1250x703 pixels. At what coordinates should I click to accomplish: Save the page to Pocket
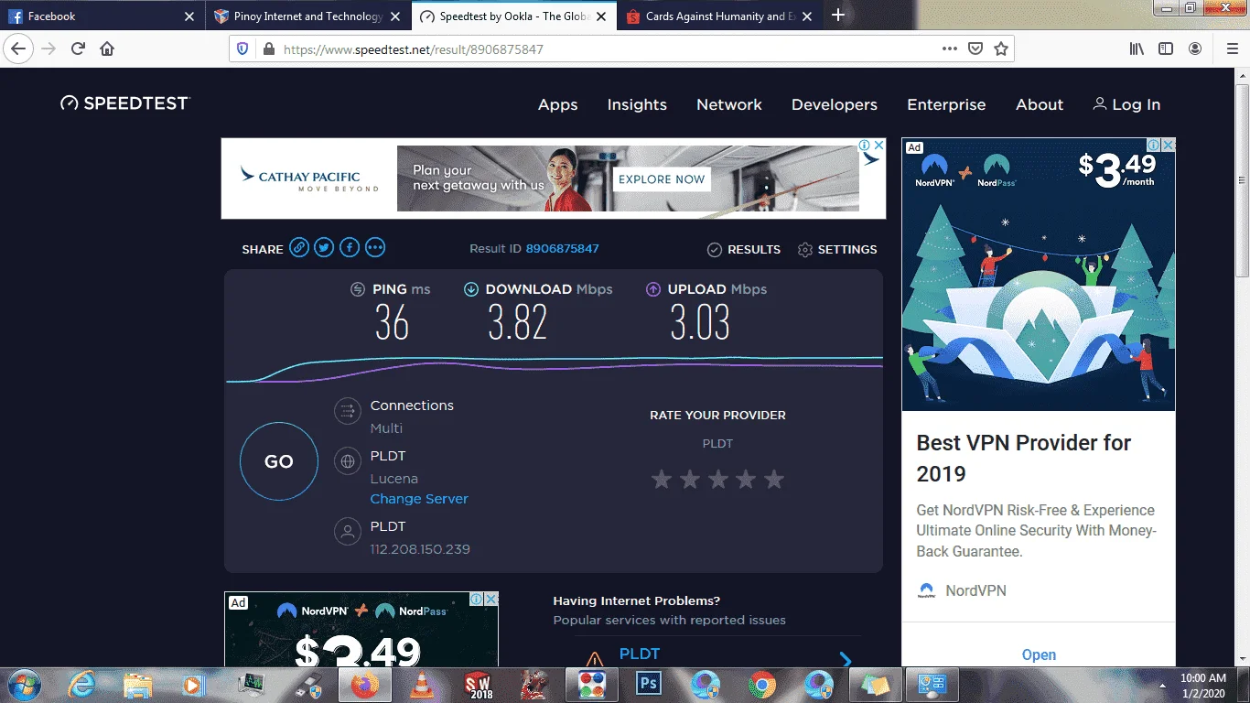point(975,49)
